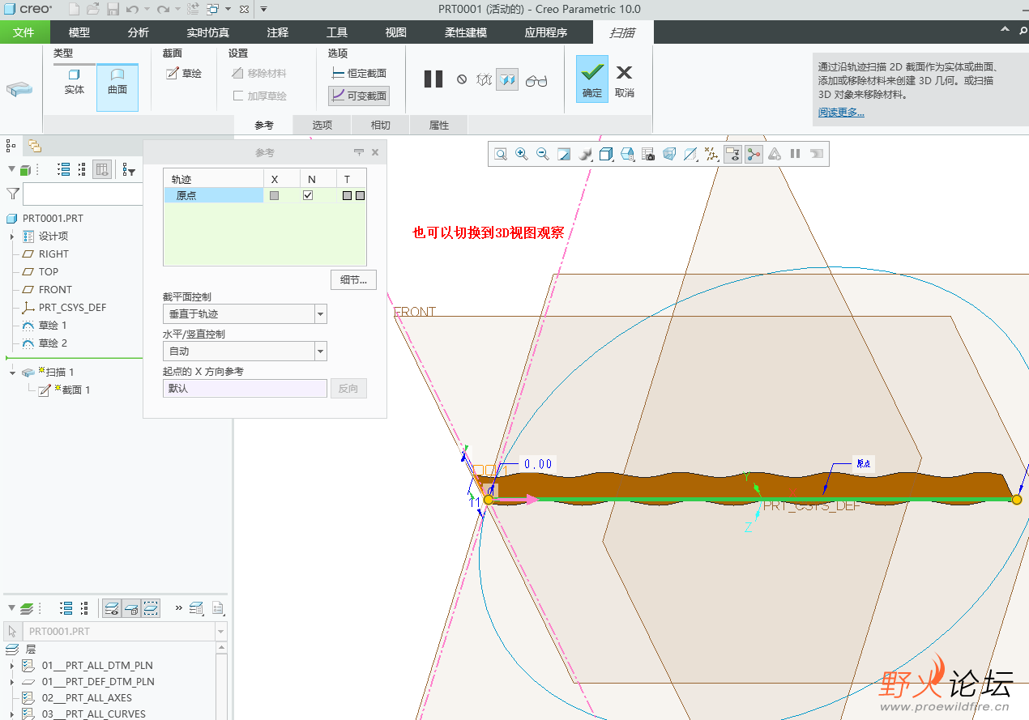Click the Regenerate icon in quick access toolbar

(x=193, y=10)
